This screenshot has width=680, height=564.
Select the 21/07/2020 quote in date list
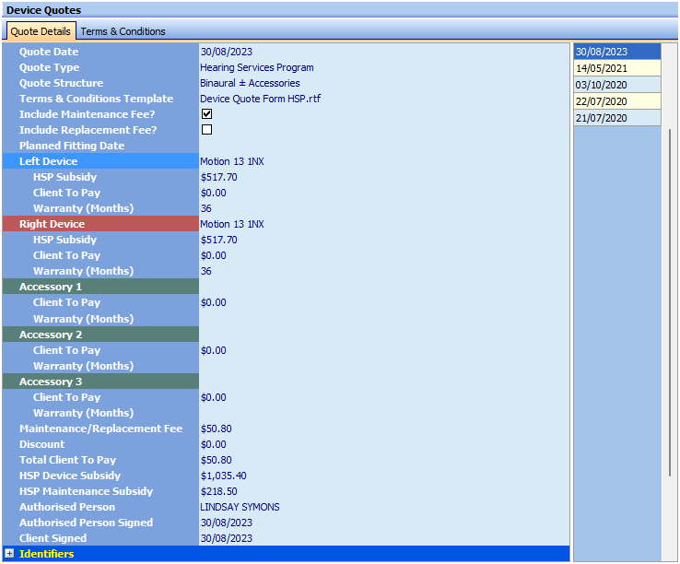click(x=616, y=118)
